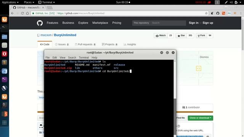
Task: Open the Insights tab
Action: [x=130, y=45]
